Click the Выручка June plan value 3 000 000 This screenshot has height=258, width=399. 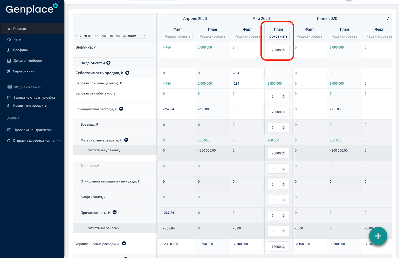point(337,47)
